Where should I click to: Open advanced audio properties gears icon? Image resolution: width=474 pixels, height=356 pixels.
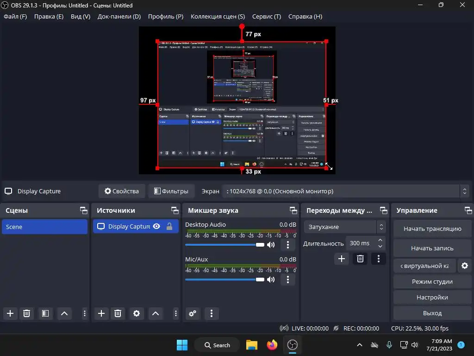click(x=193, y=313)
